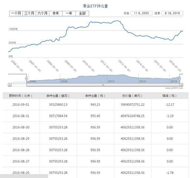The height and width of the screenshot is (178, 190).
Task: Click the 2012 label in the navigator
Action: [111, 81]
